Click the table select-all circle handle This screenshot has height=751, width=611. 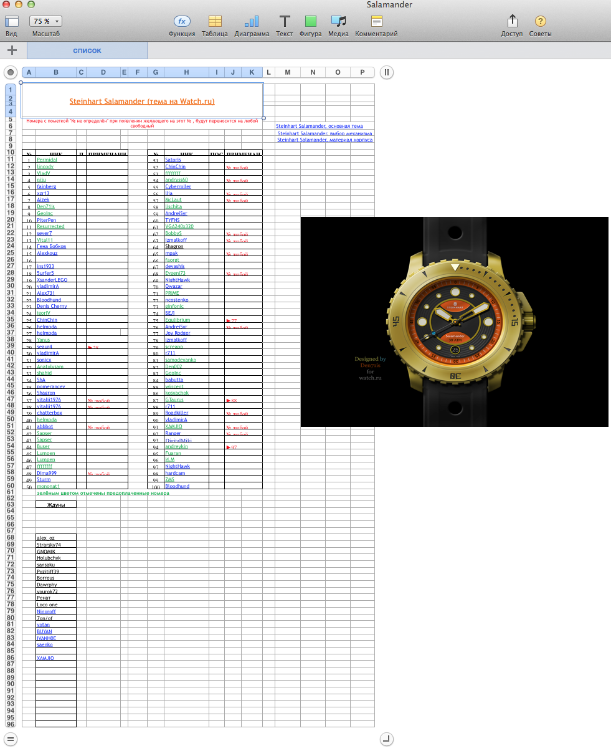coord(10,72)
